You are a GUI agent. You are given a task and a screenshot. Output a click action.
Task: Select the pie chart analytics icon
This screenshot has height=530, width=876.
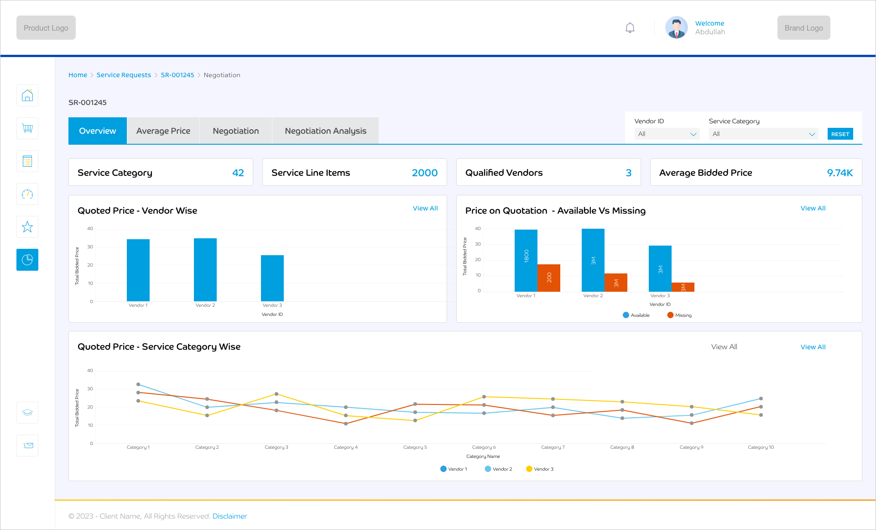pos(27,260)
